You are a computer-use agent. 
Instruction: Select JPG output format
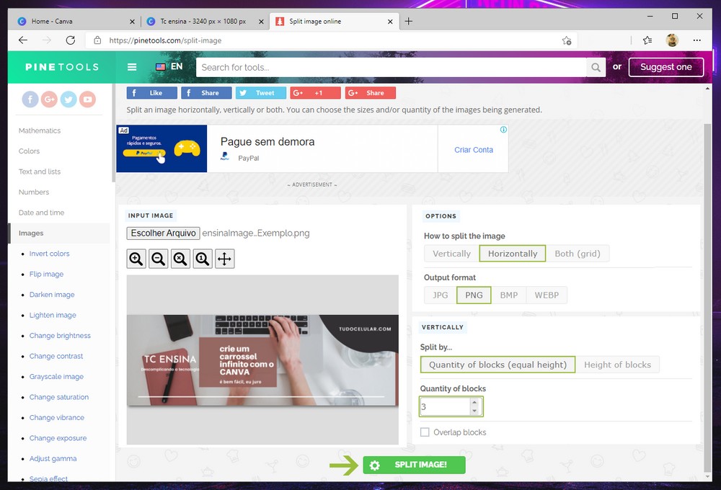tap(440, 295)
